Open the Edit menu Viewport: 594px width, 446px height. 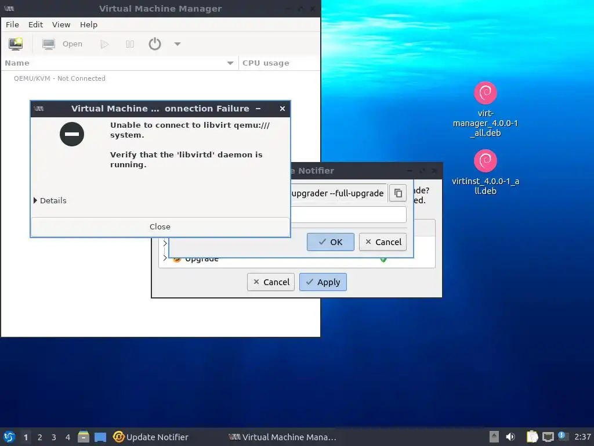[x=35, y=24]
